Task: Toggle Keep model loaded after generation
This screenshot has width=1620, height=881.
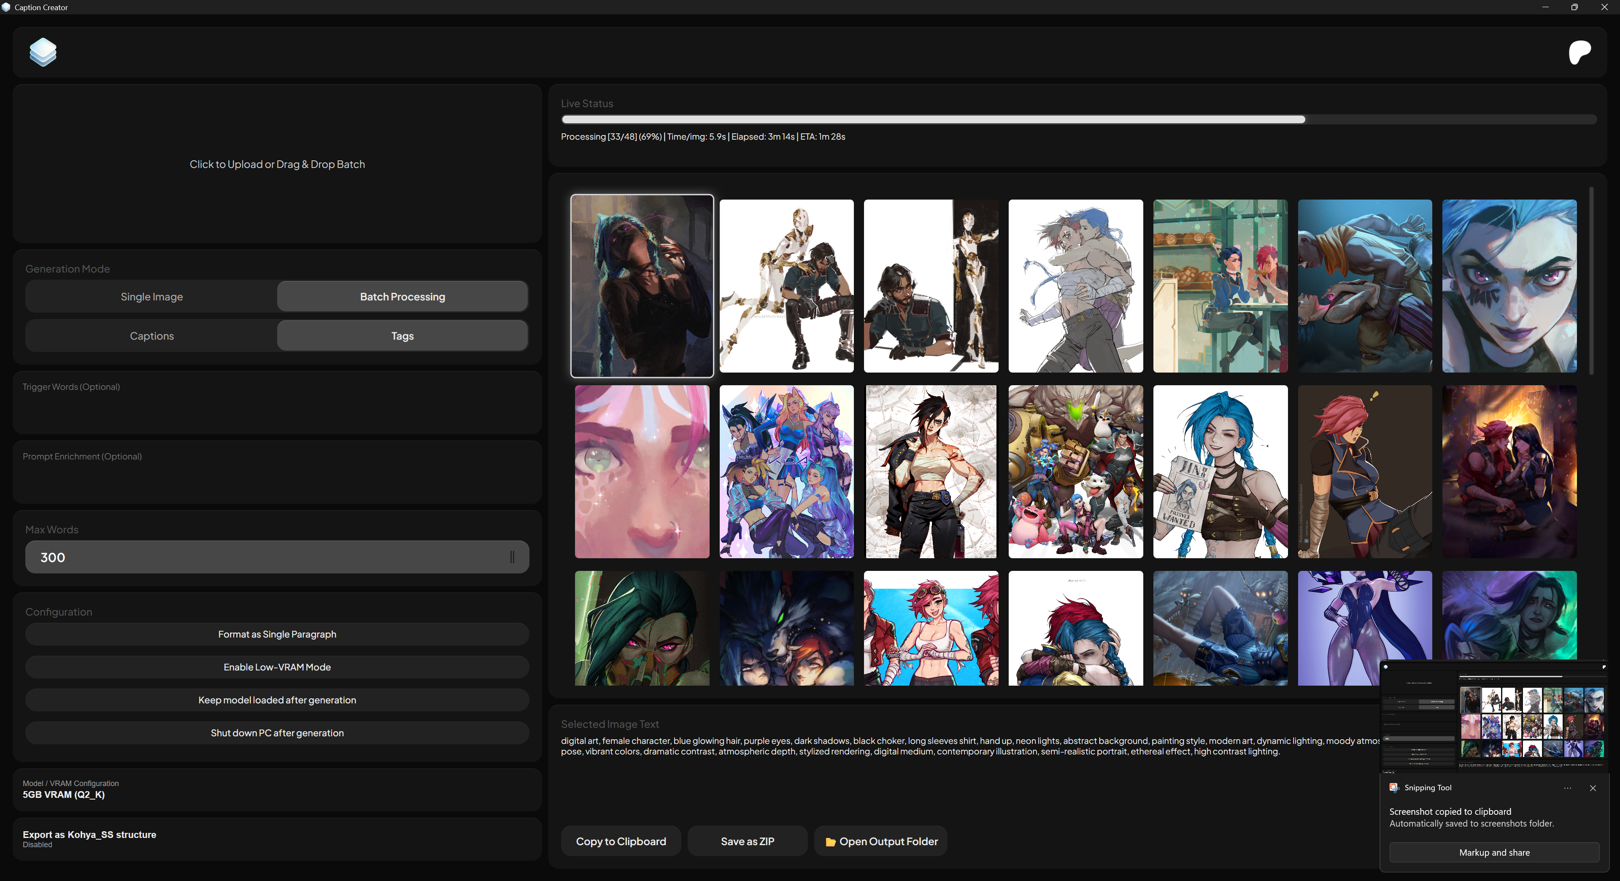Action: [x=277, y=700]
